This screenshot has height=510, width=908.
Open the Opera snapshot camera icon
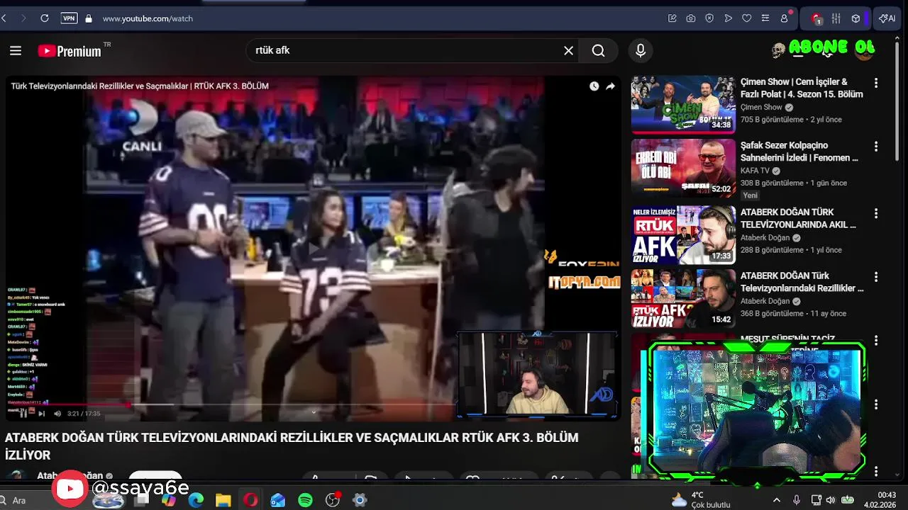(x=691, y=18)
